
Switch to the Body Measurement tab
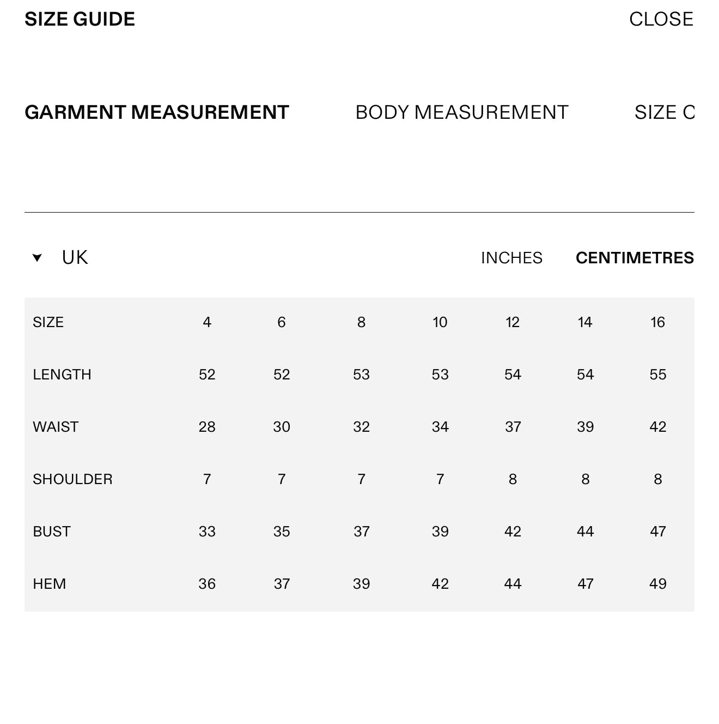tap(461, 112)
